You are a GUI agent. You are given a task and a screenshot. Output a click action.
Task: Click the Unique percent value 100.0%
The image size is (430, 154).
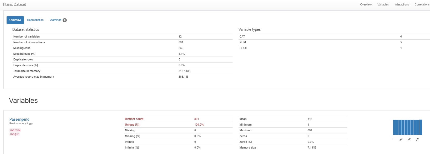(x=199, y=125)
